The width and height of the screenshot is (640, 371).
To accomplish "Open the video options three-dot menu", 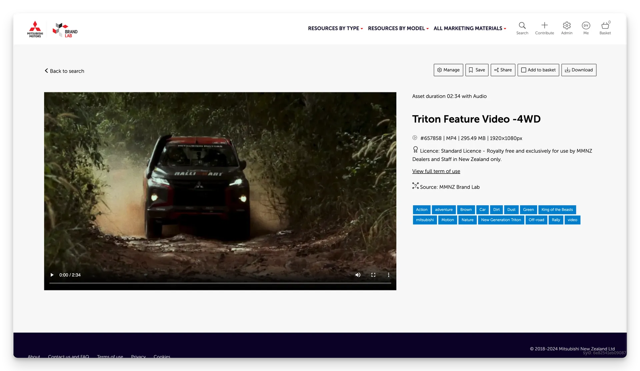I will click(388, 275).
